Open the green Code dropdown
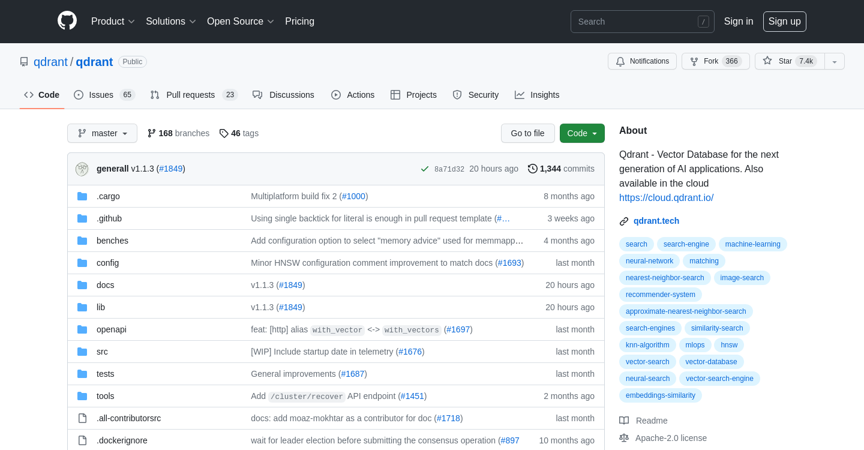The image size is (864, 450). [x=582, y=133]
